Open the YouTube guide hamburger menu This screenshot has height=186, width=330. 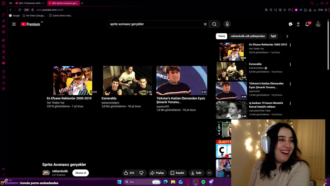pyautogui.click(x=14, y=24)
